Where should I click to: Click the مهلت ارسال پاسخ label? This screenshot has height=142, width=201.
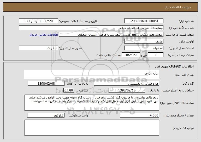pos(181,55)
